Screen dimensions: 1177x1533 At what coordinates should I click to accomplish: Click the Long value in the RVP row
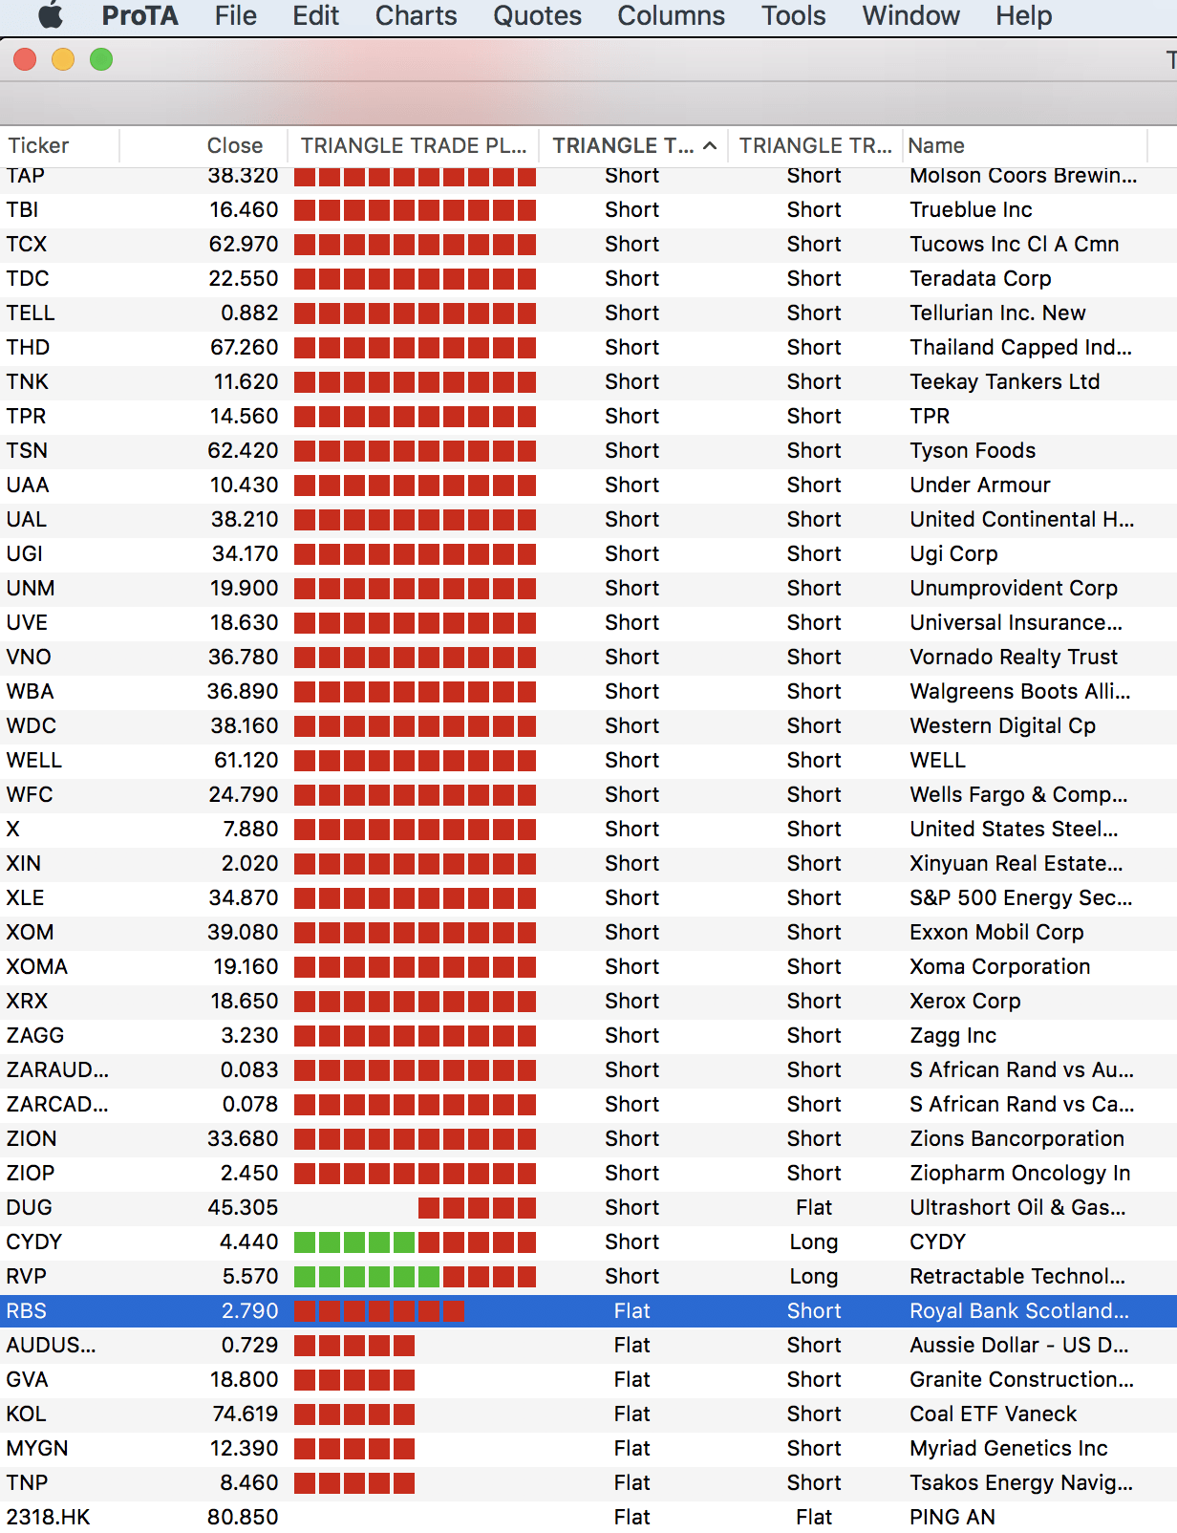point(814,1277)
